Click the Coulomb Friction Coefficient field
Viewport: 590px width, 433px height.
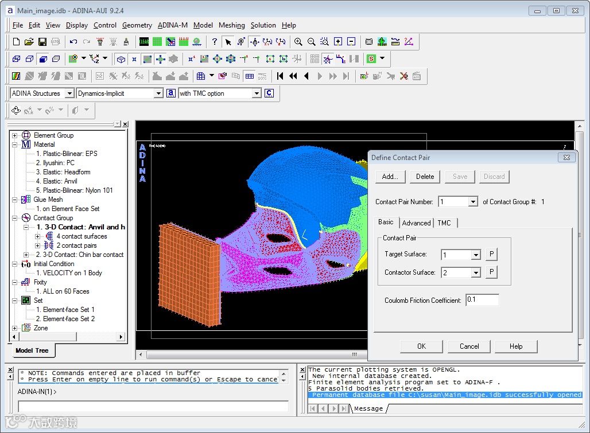tap(482, 300)
